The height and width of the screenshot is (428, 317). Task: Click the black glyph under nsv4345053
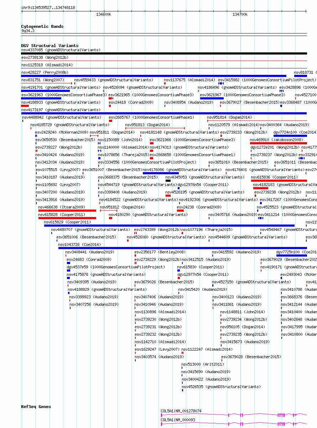168,181
